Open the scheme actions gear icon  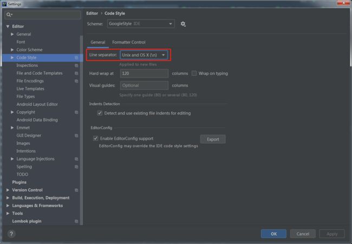[x=183, y=24]
